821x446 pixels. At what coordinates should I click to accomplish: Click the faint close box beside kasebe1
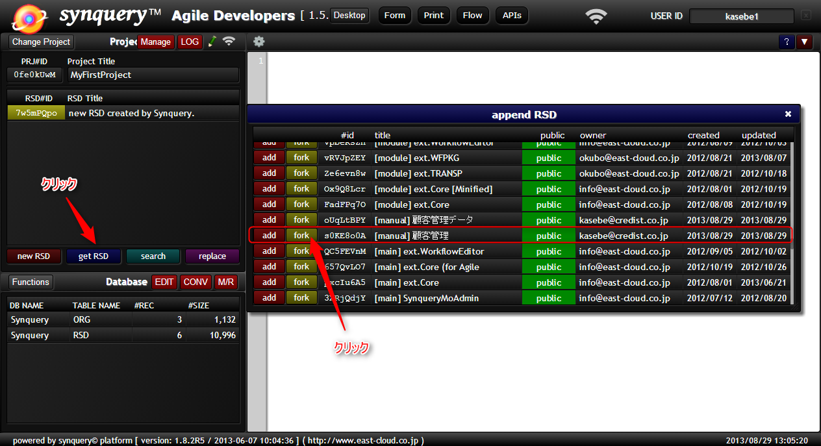pyautogui.click(x=806, y=15)
